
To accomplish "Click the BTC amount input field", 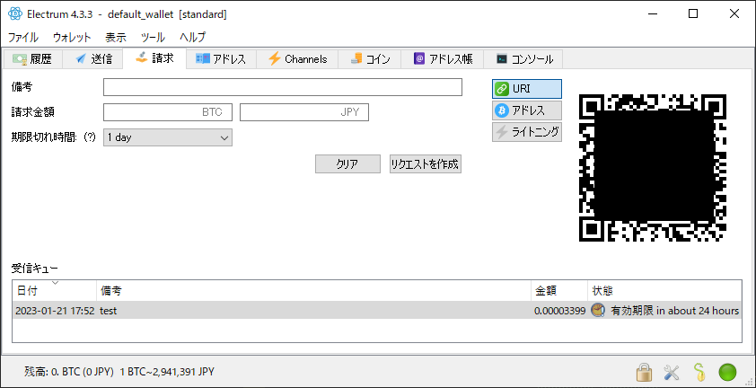I will pos(168,112).
